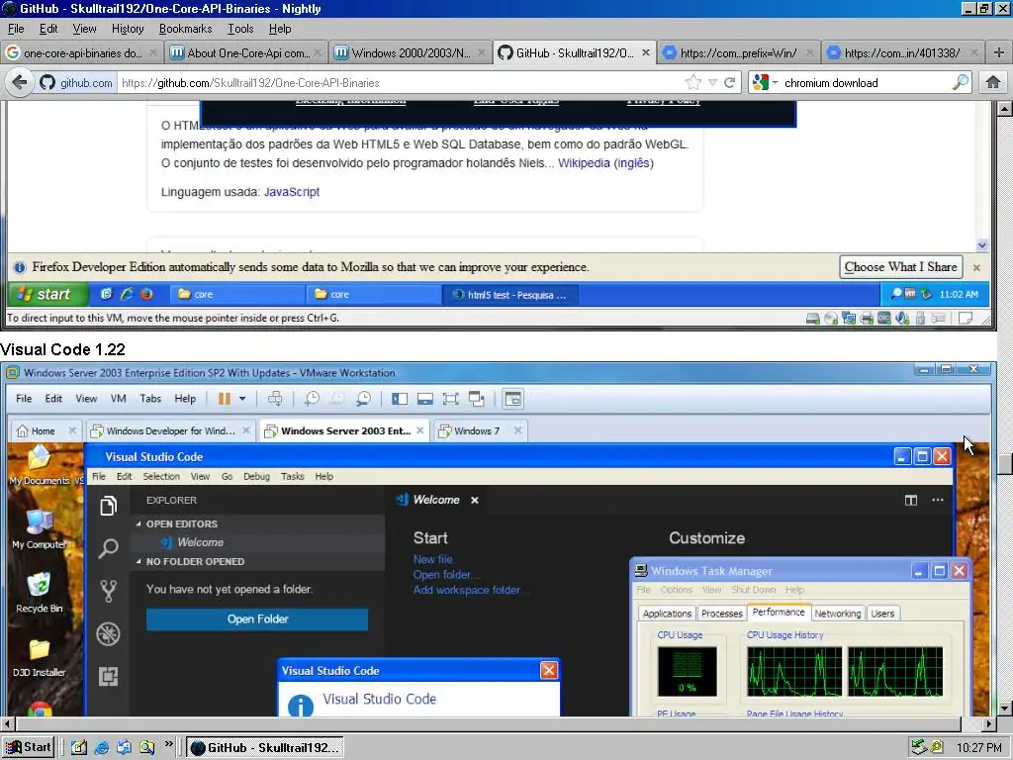This screenshot has height=760, width=1013.
Task: Open the VM menu in VMware
Action: click(119, 399)
